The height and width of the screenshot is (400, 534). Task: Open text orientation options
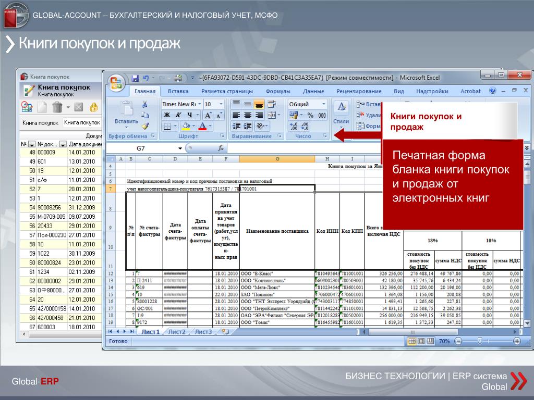[261, 126]
